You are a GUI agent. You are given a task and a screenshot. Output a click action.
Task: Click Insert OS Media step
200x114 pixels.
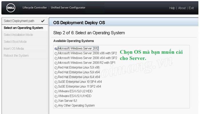click(x=25, y=49)
